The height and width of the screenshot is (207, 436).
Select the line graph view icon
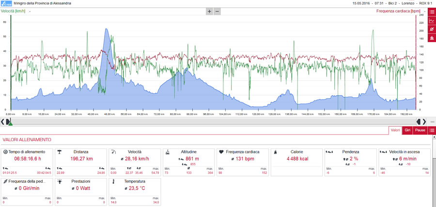pyautogui.click(x=432, y=20)
